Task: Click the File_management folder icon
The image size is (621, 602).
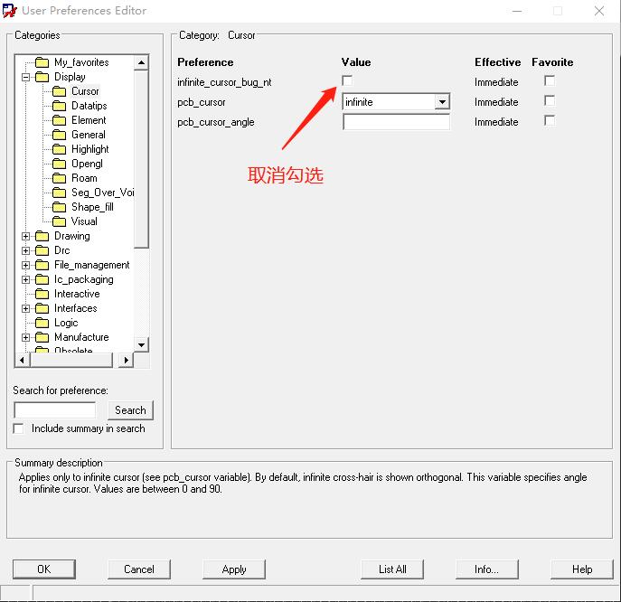Action: pos(42,265)
